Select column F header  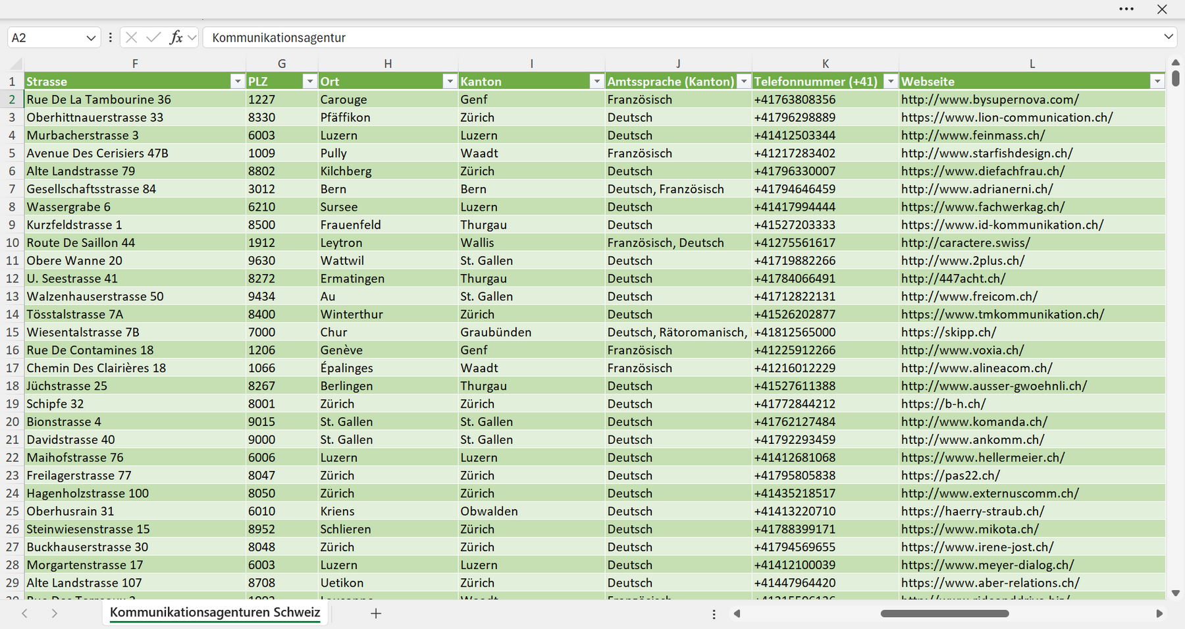tap(135, 64)
